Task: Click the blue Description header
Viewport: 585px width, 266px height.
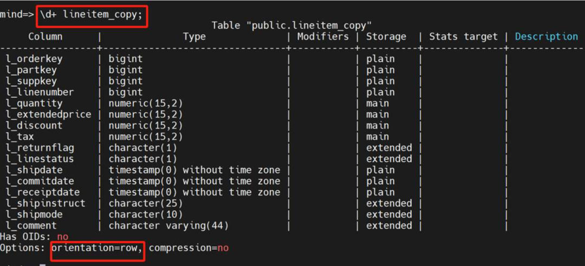Action: [547, 36]
